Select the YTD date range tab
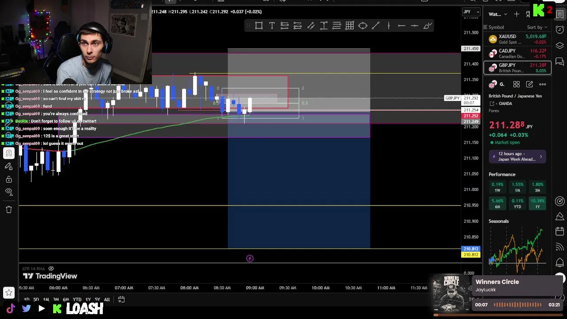Screen dimensions: 567x319 (77, 300)
